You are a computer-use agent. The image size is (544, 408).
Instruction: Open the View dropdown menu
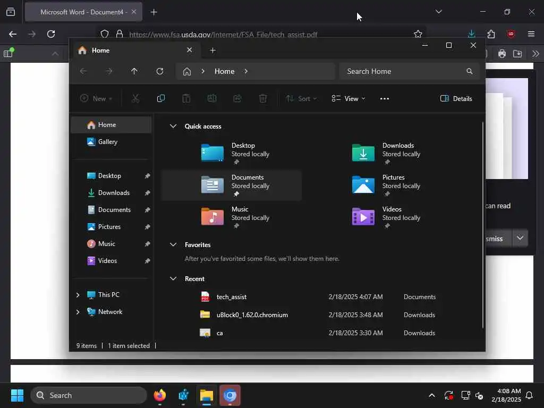pos(348,98)
